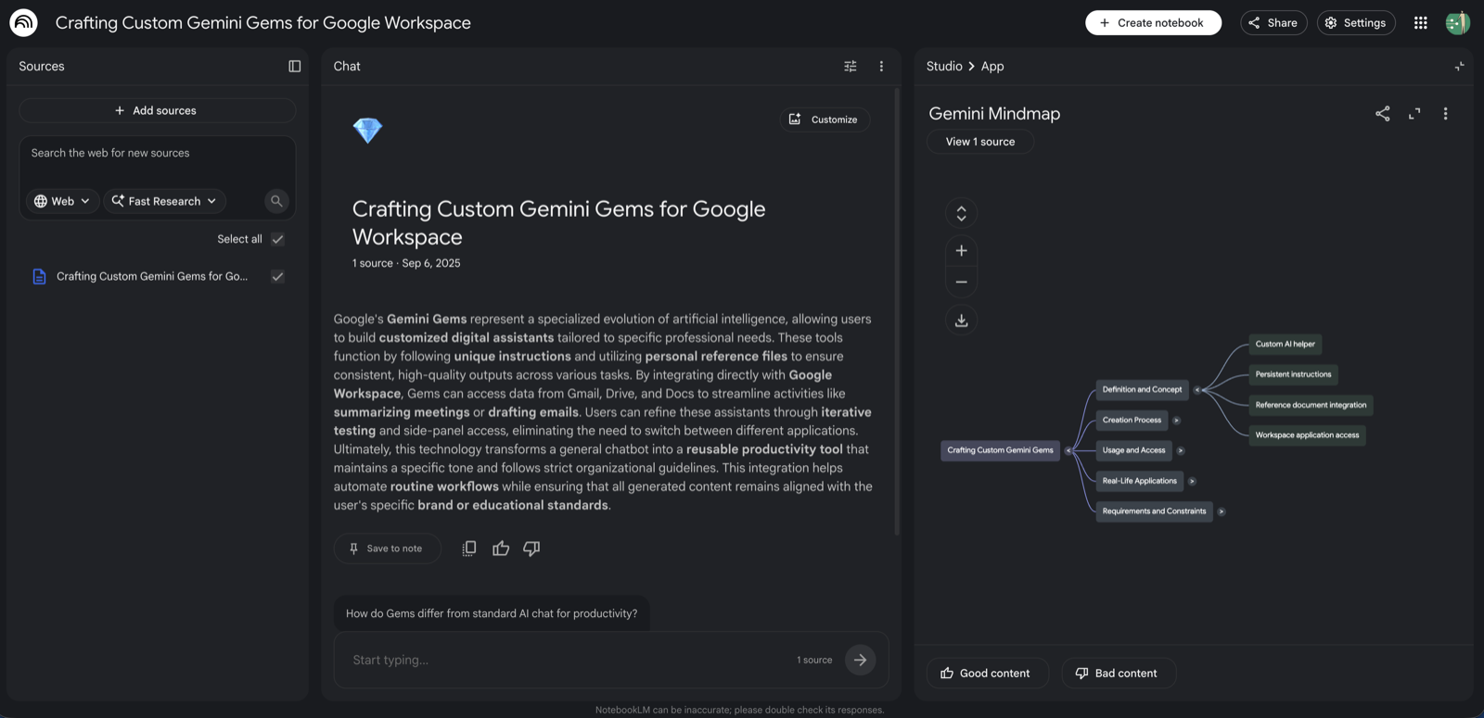Open Chat panel more options menu
This screenshot has height=718, width=1484.
881,66
